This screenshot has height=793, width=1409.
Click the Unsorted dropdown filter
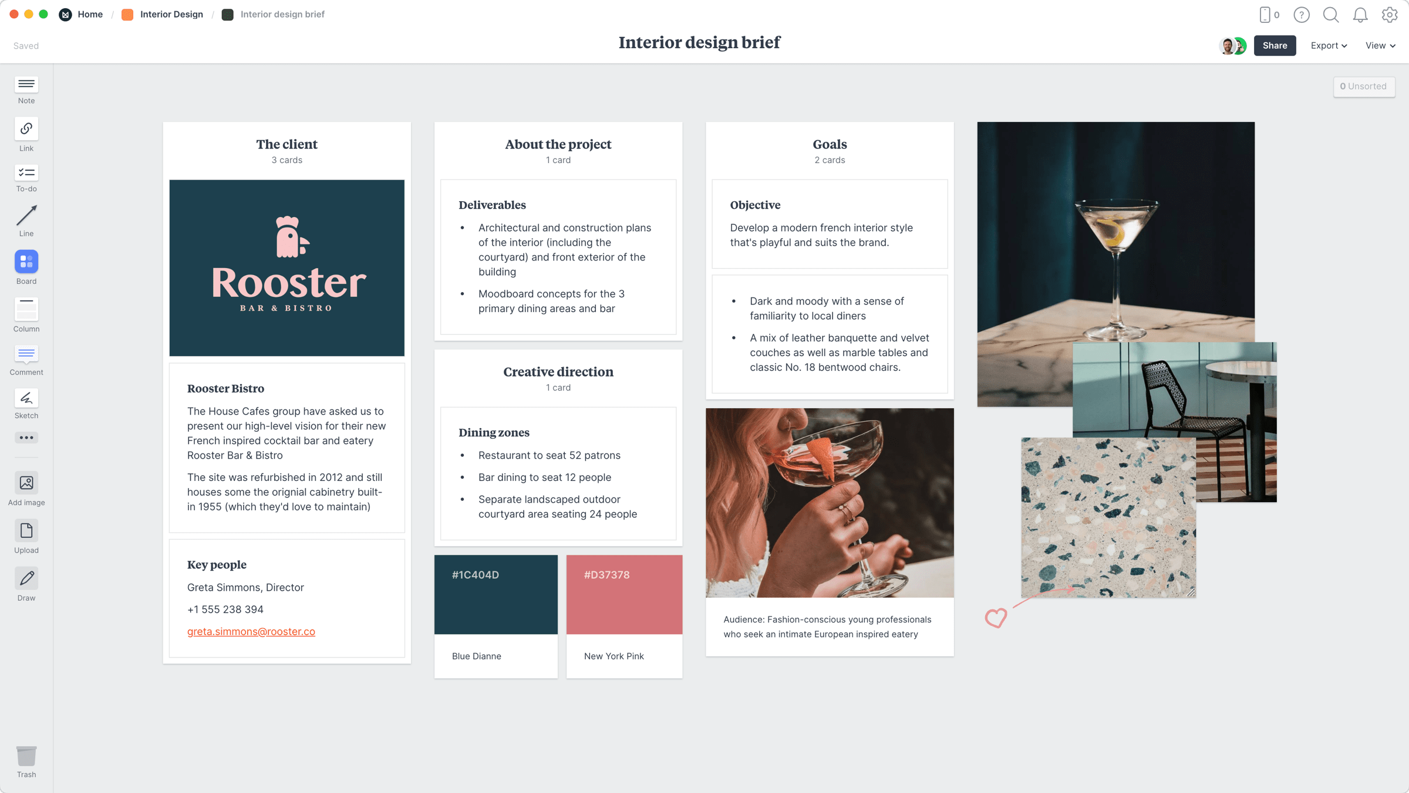coord(1361,86)
